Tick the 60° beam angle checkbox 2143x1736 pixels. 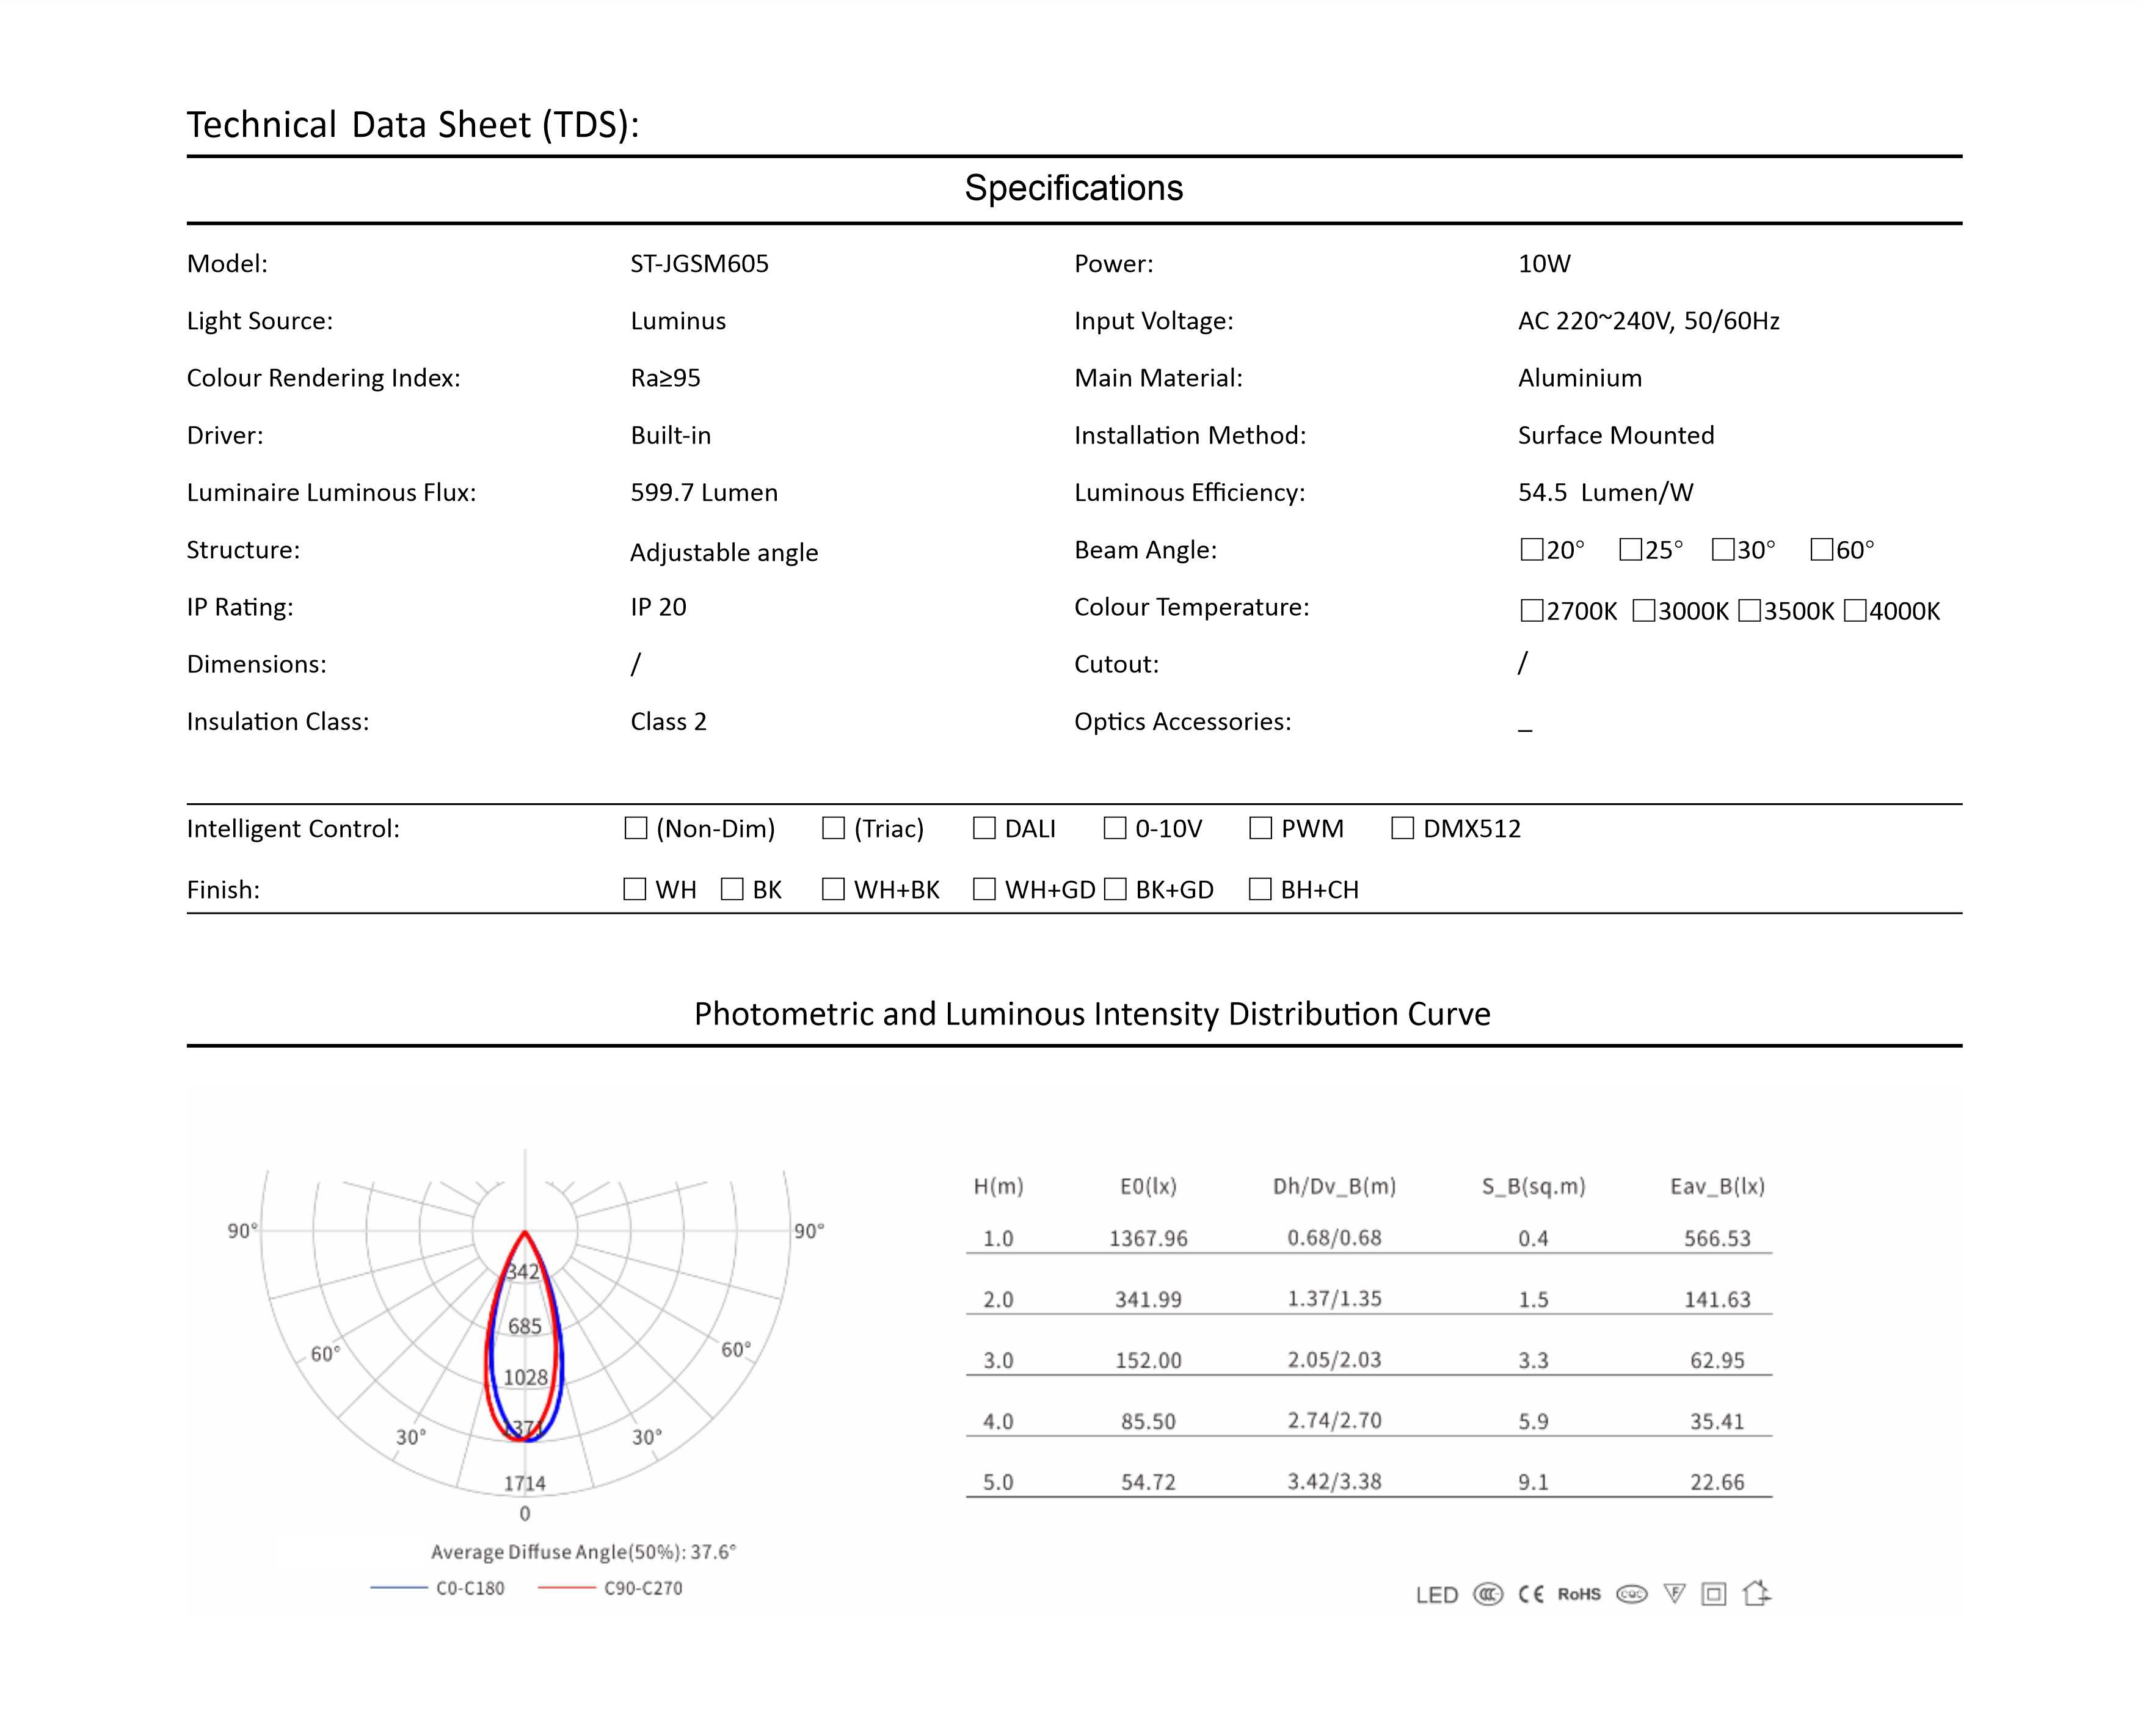(x=1821, y=549)
